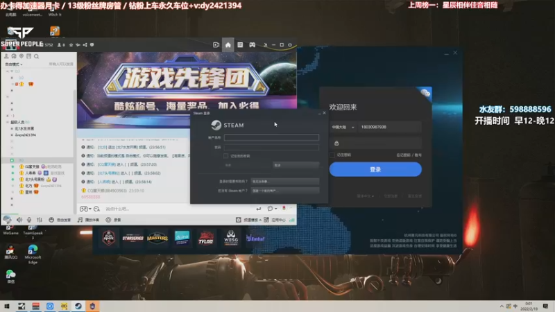Image resolution: width=555 pixels, height=312 pixels.
Task: Share the channel using the share icon
Action: pos(85,45)
